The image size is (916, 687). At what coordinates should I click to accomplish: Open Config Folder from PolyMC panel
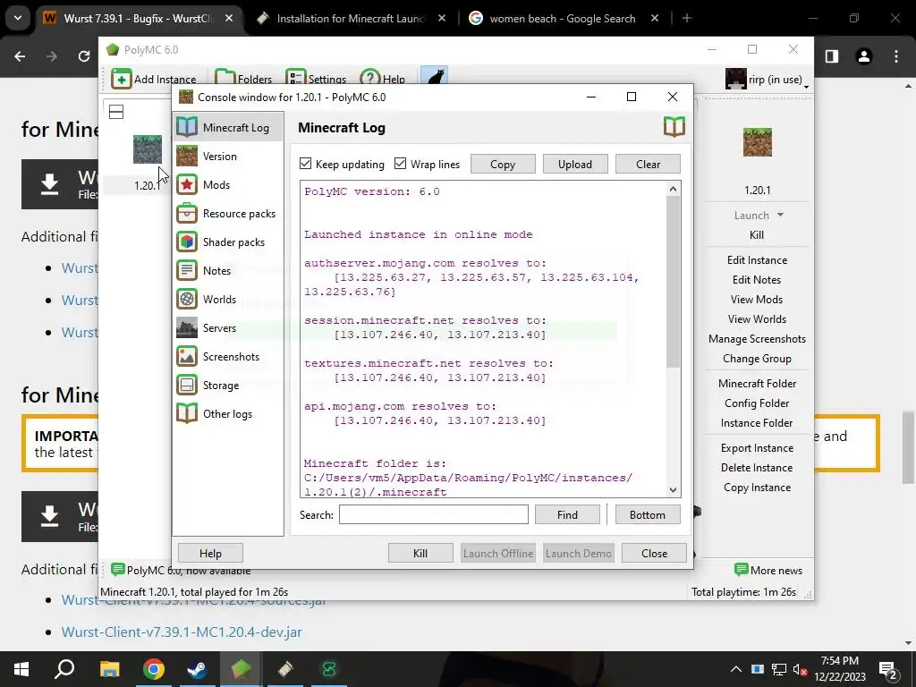pos(757,403)
